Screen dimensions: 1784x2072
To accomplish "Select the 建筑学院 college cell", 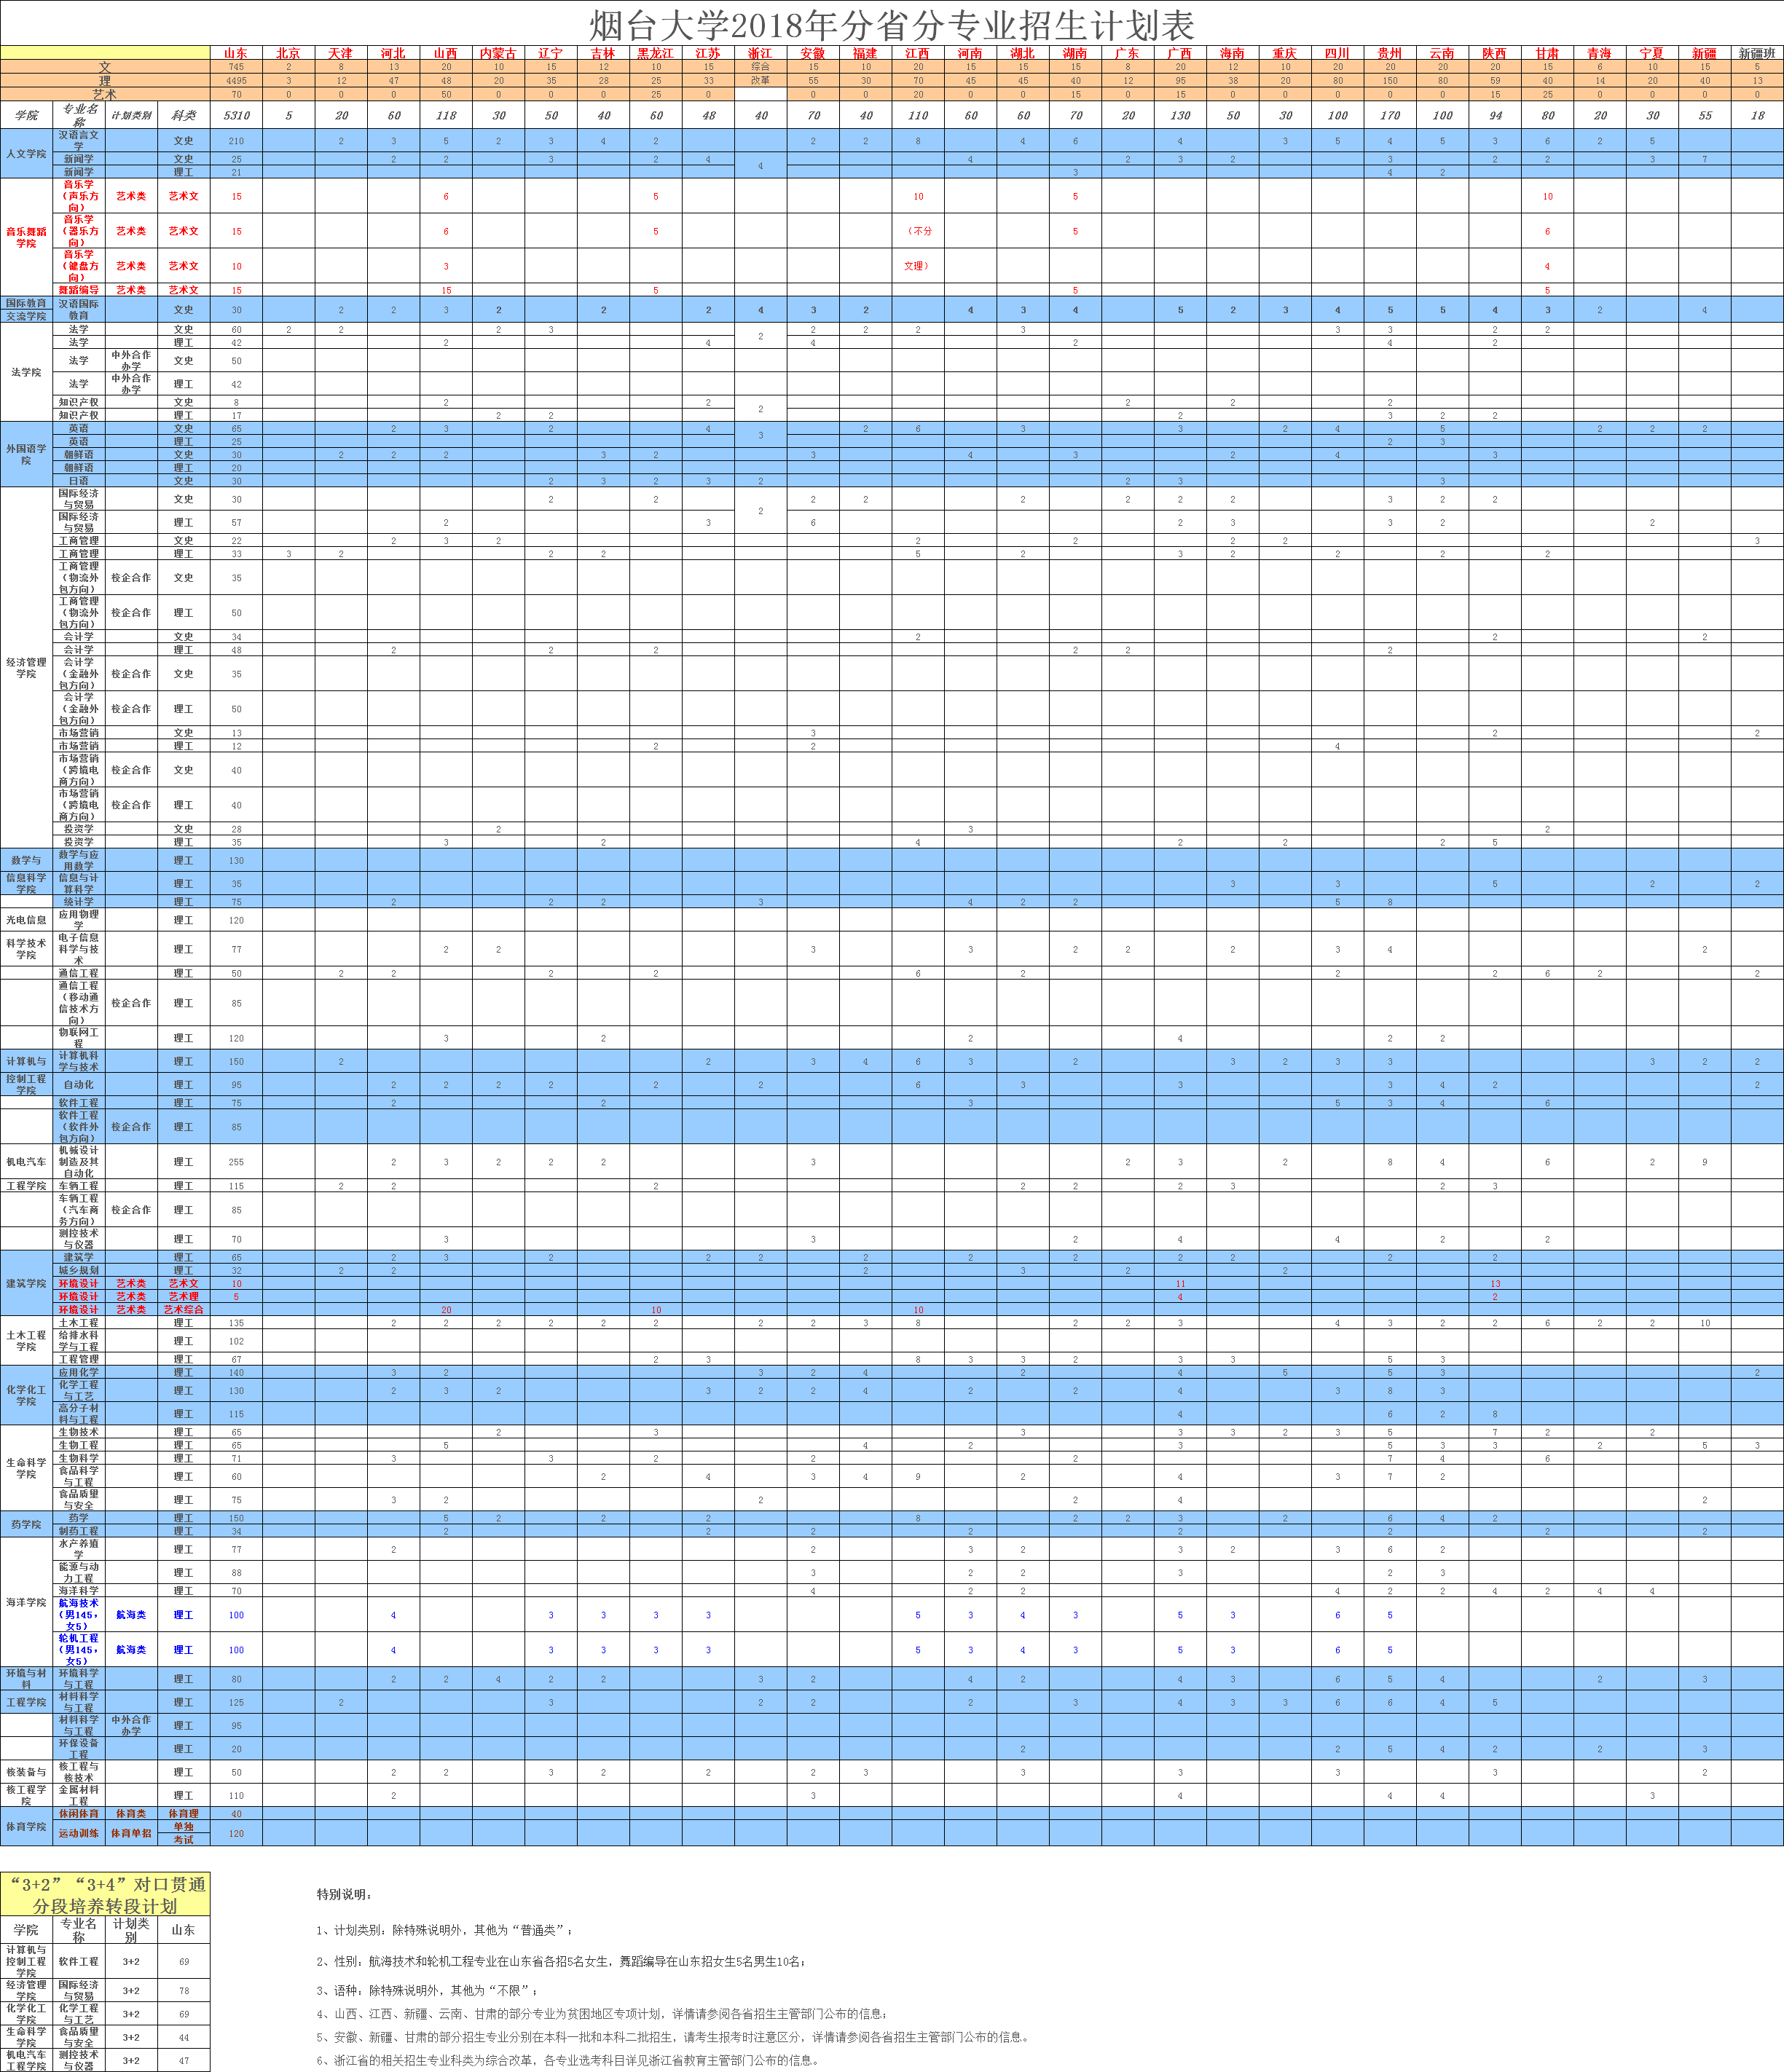I will [26, 1283].
